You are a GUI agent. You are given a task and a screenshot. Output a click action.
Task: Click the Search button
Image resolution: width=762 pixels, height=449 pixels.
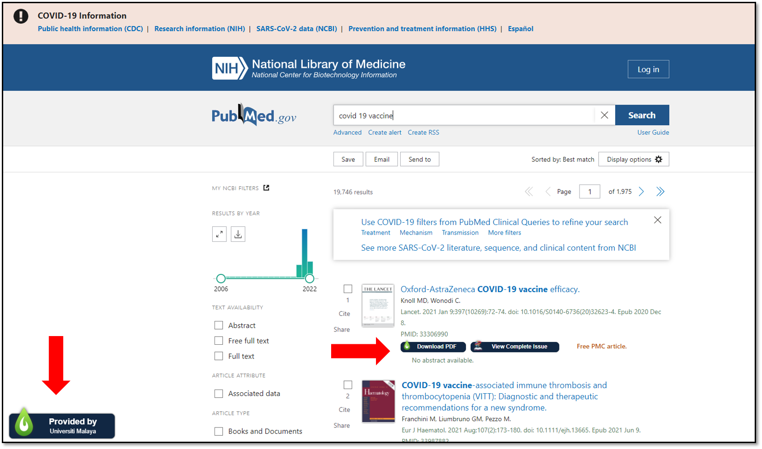pyautogui.click(x=642, y=115)
